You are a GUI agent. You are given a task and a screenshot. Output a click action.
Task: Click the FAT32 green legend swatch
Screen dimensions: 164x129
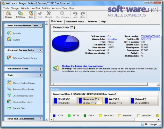pyautogui.click(x=69, y=116)
